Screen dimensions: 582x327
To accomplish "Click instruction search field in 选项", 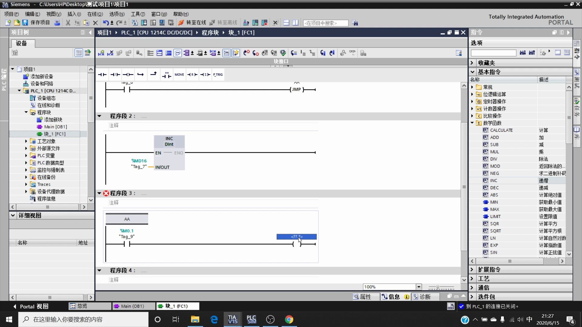I will (x=493, y=53).
